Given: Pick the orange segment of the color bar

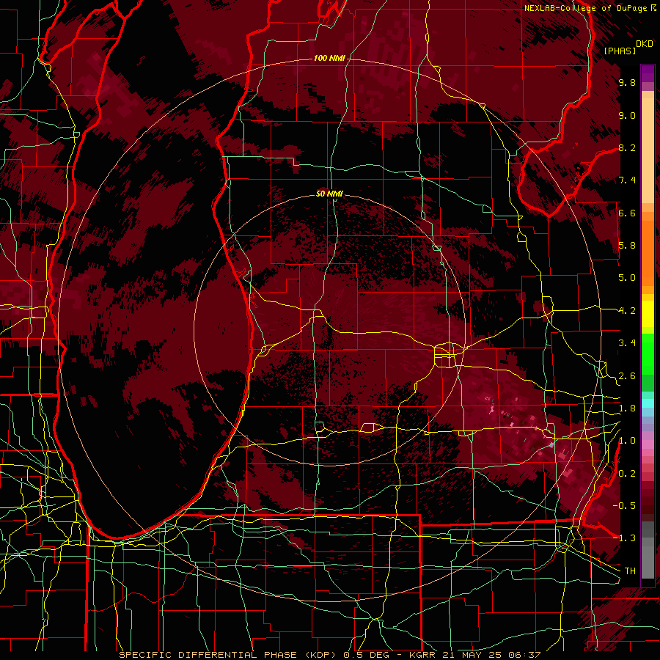Looking at the screenshot, I should (648, 252).
